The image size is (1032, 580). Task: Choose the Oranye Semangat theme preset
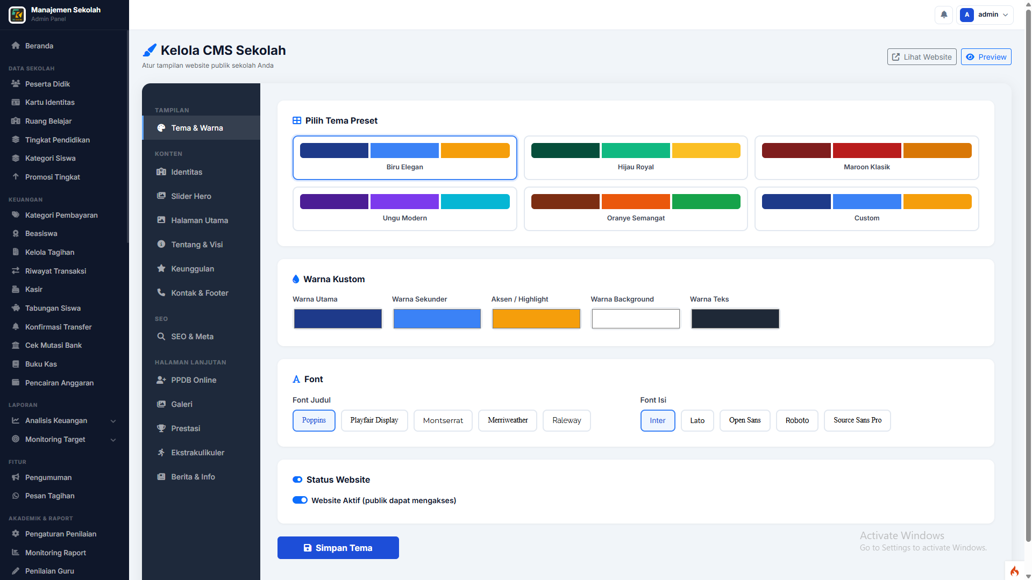(636, 209)
